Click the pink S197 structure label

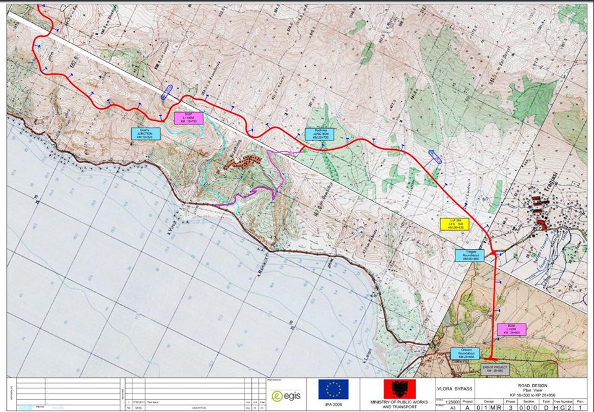189,118
